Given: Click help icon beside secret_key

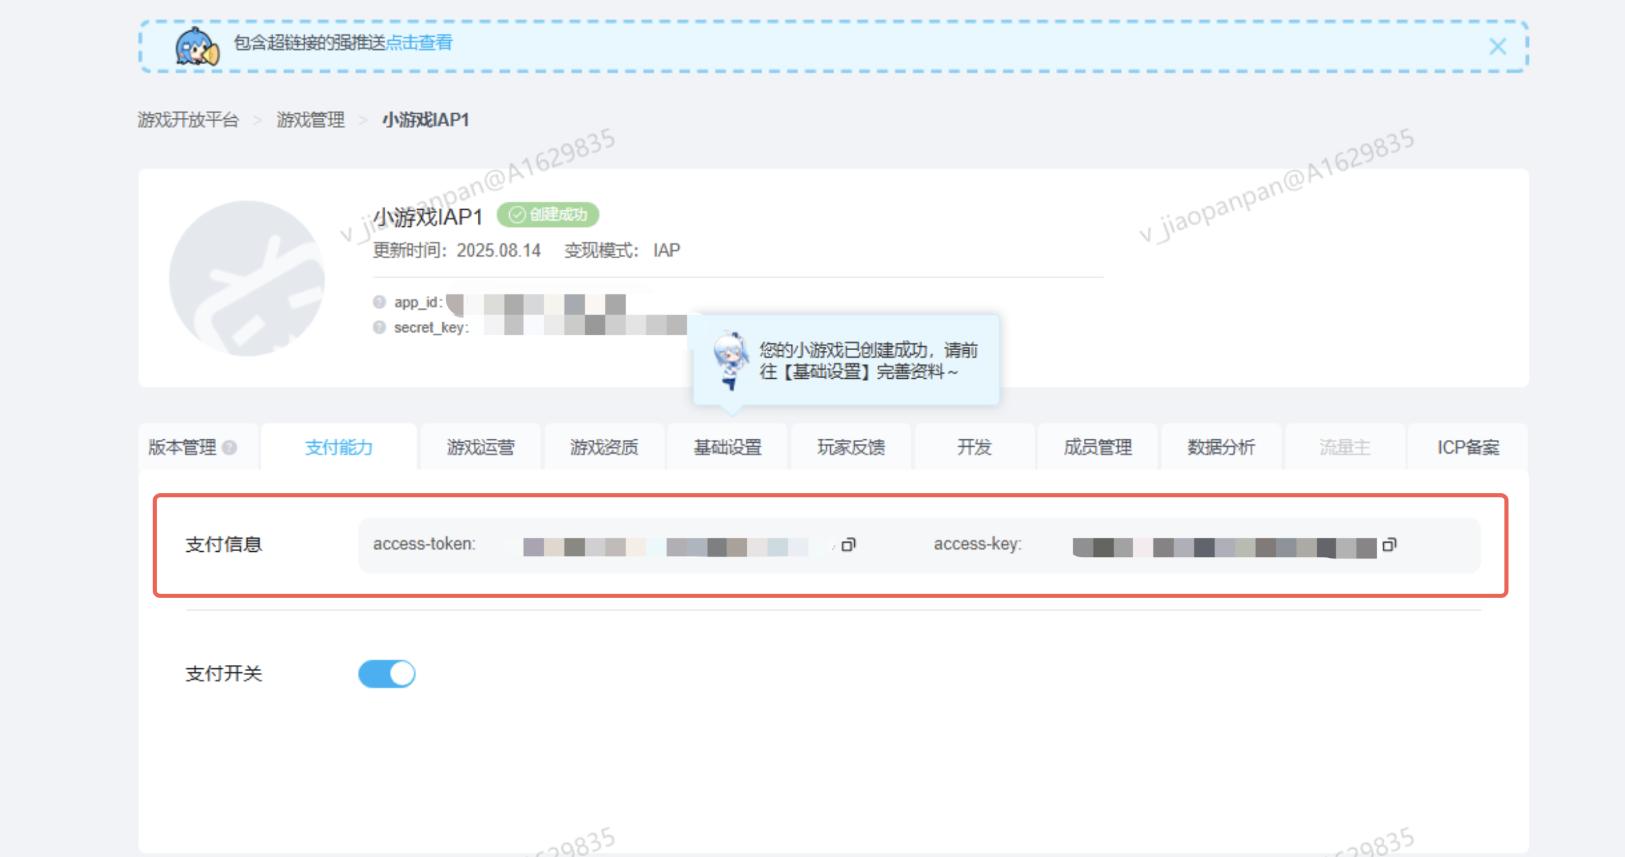Looking at the screenshot, I should tap(379, 327).
